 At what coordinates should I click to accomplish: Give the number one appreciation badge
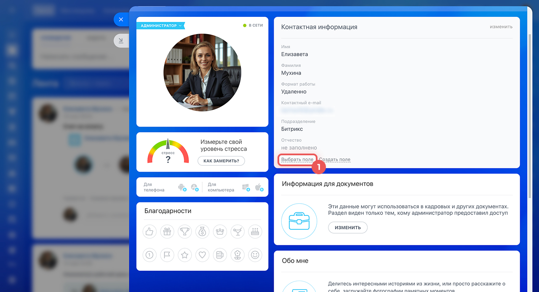point(149,255)
